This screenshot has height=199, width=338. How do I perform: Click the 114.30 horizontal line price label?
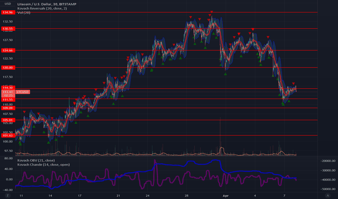[8, 88]
